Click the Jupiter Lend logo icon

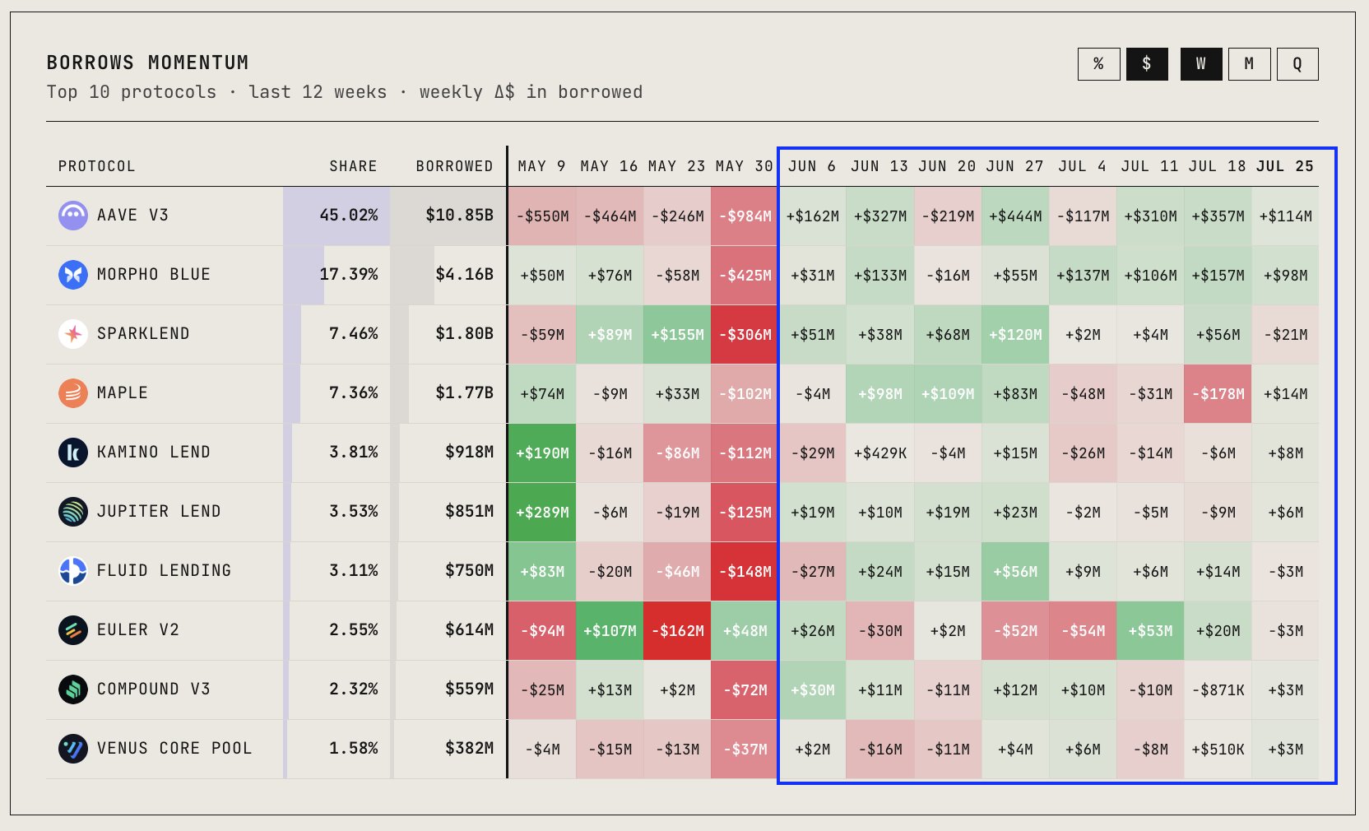(x=73, y=512)
